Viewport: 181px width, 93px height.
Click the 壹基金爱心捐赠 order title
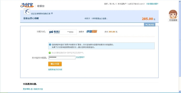tap(31, 18)
